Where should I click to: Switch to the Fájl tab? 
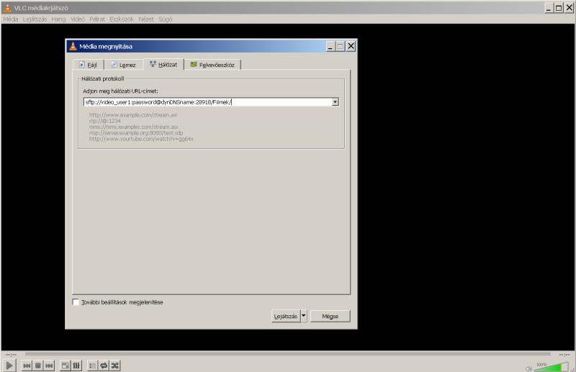click(x=88, y=65)
